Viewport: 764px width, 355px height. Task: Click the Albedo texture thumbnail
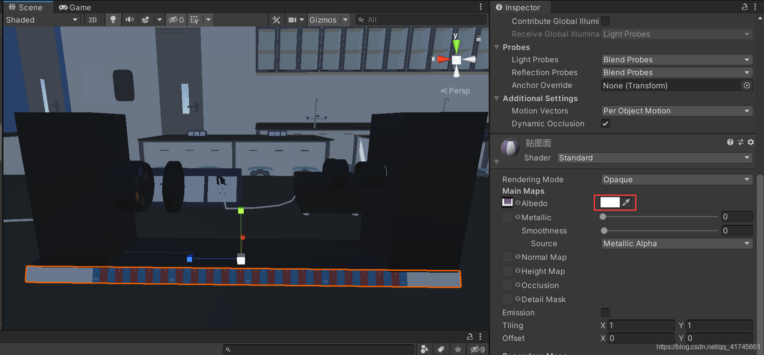507,202
